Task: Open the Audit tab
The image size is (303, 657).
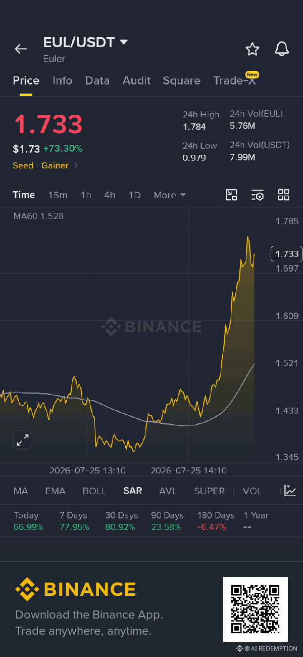Action: tap(136, 80)
